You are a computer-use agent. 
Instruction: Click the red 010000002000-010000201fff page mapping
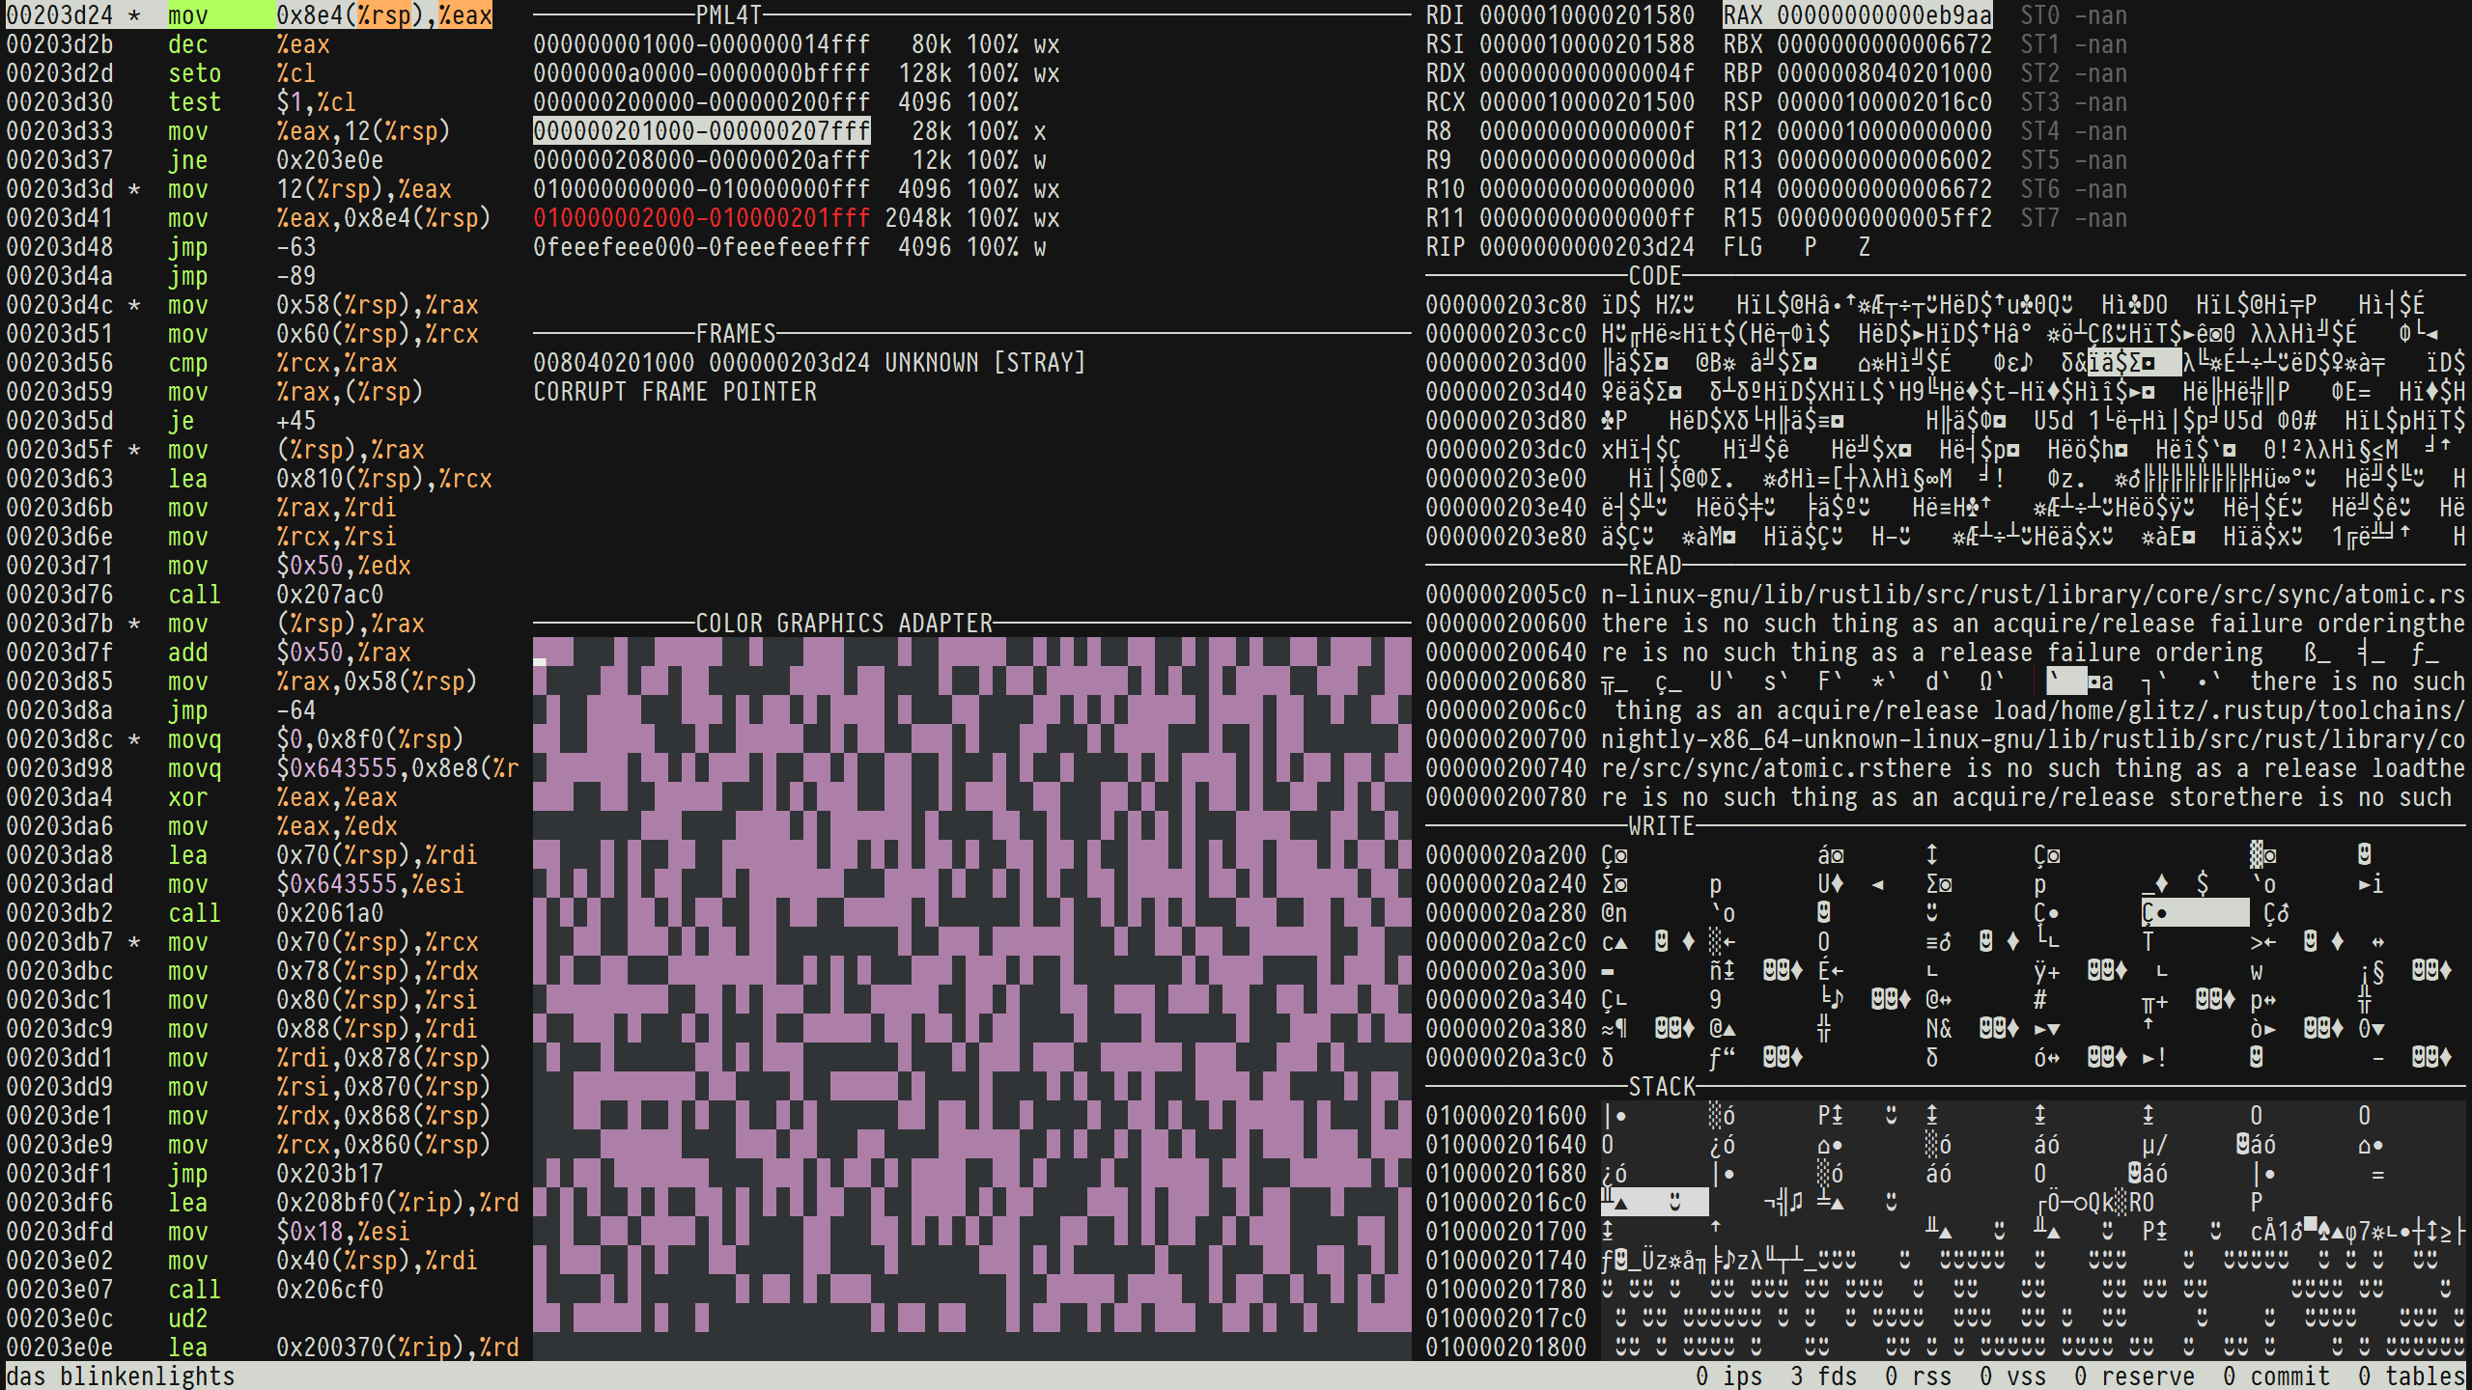click(x=701, y=218)
